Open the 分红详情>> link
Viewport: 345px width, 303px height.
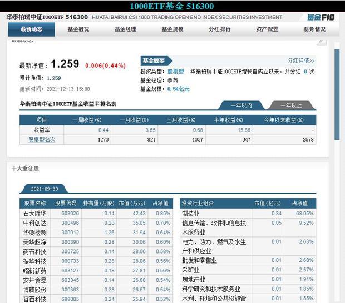(x=301, y=60)
